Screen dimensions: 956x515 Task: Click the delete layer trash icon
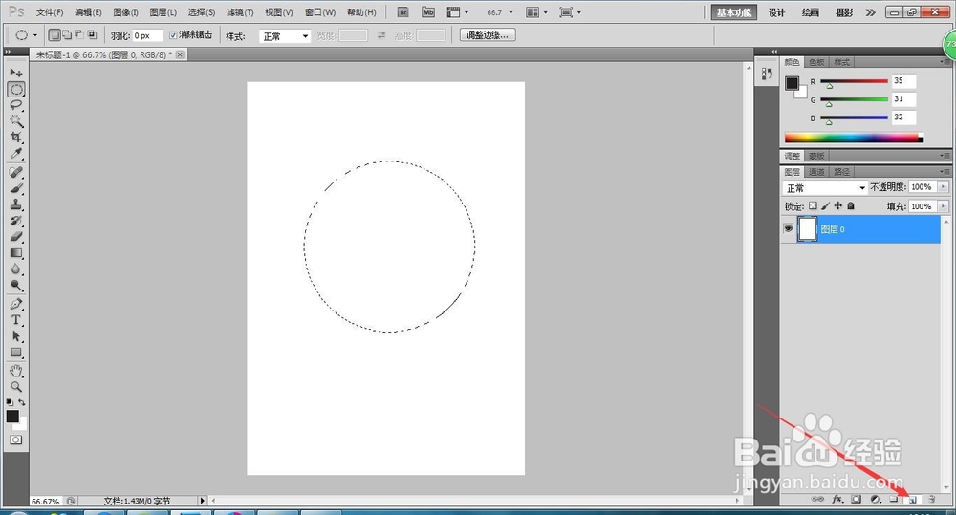(931, 499)
